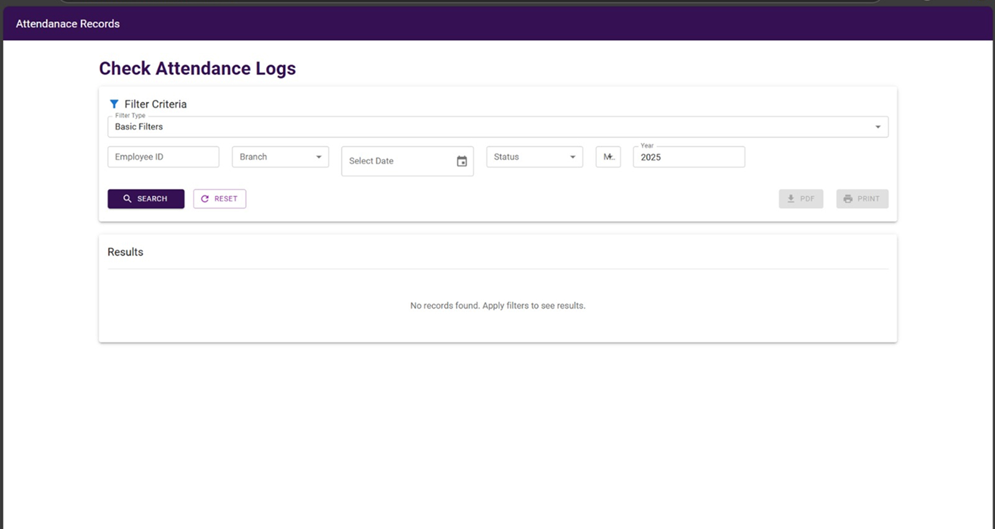
Task: Click the PDF download arrow icon
Action: tap(791, 199)
